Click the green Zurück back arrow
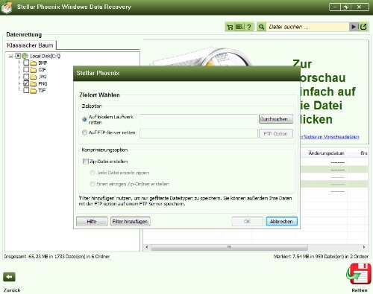The width and height of the screenshot is (373, 294). (9, 277)
